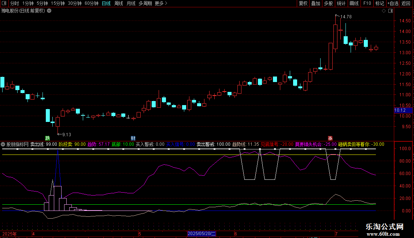Screen dimensions: 414x238
Task: Expand the 湘电股份 title dropdown arrow
Action: (x=49, y=11)
